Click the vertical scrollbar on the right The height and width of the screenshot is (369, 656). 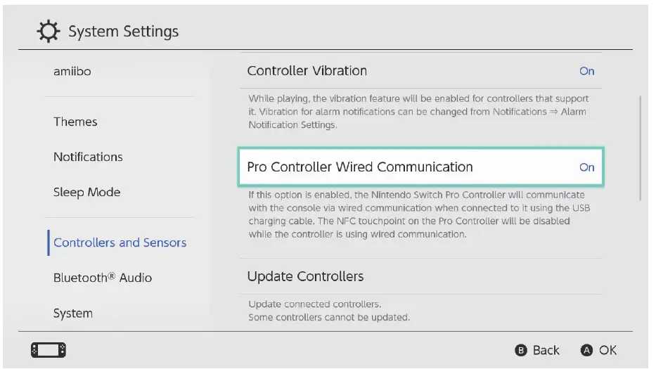(640, 148)
